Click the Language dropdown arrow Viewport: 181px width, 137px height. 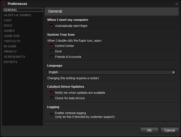173,72
